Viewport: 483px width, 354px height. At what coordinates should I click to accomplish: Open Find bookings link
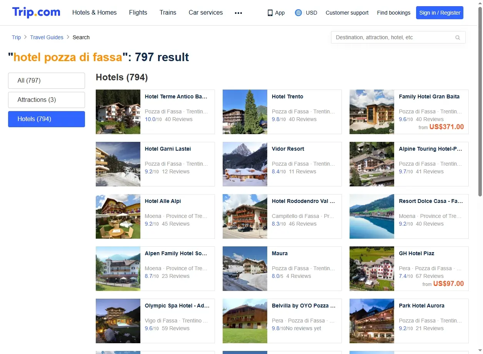pyautogui.click(x=393, y=13)
